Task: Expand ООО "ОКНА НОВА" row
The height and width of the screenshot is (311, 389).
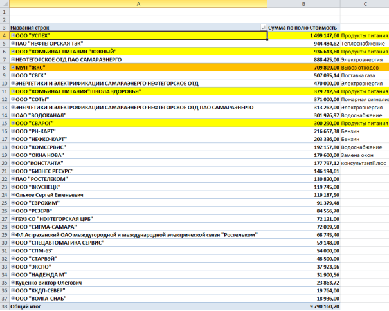Action: tap(13, 155)
